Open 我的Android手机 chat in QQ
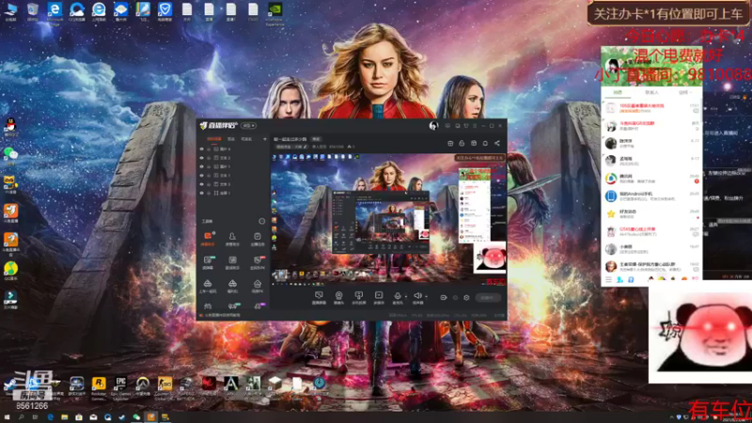752x423 pixels. tap(652, 196)
